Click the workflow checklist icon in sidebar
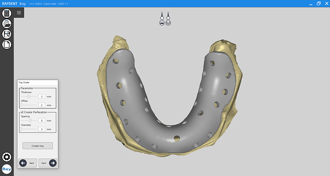This screenshot has height=176, width=330. (7, 13)
